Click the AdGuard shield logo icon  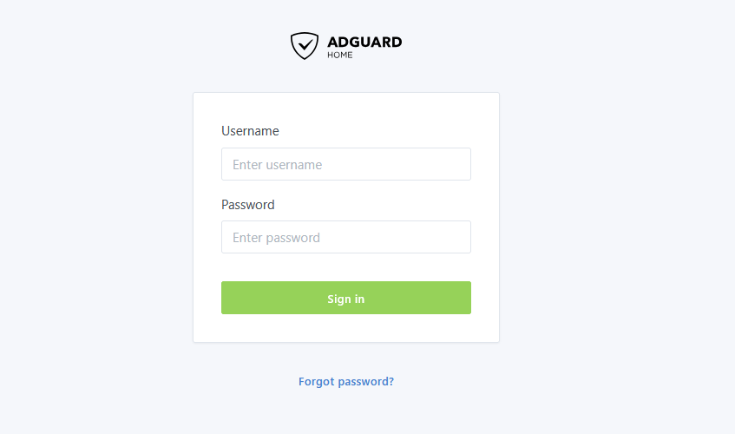(x=305, y=45)
